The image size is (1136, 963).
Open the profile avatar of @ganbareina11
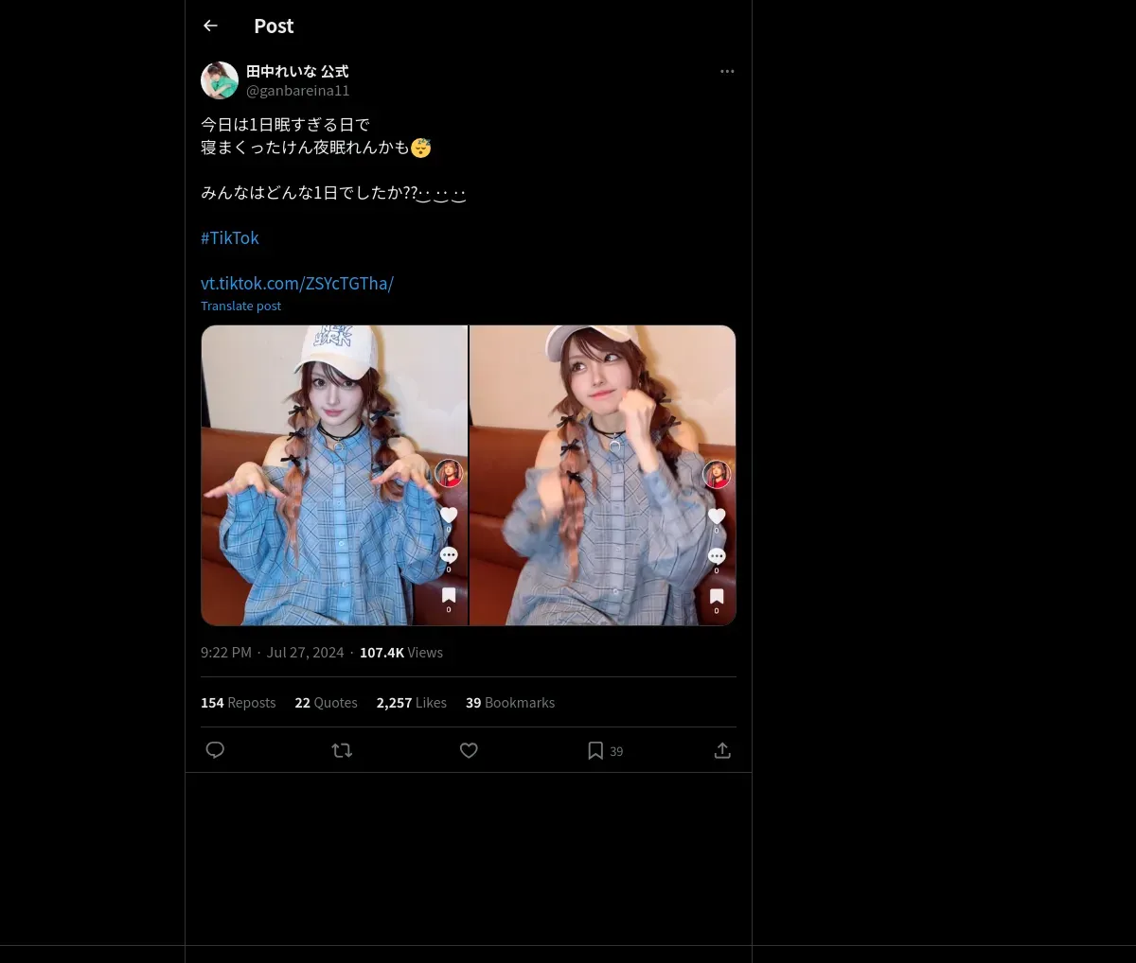point(220,80)
